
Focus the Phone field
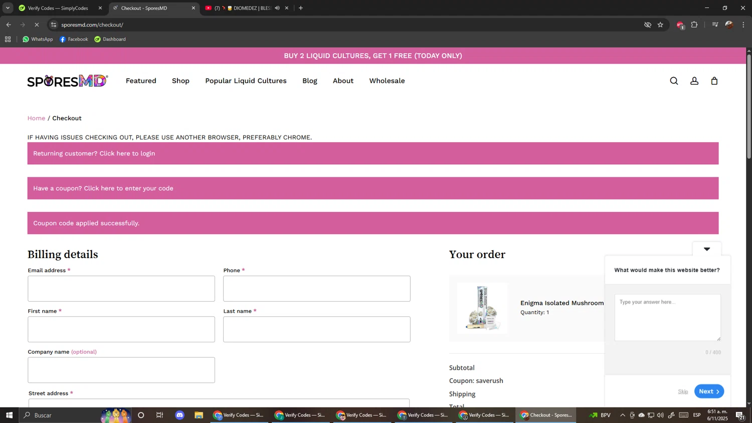[317, 289]
